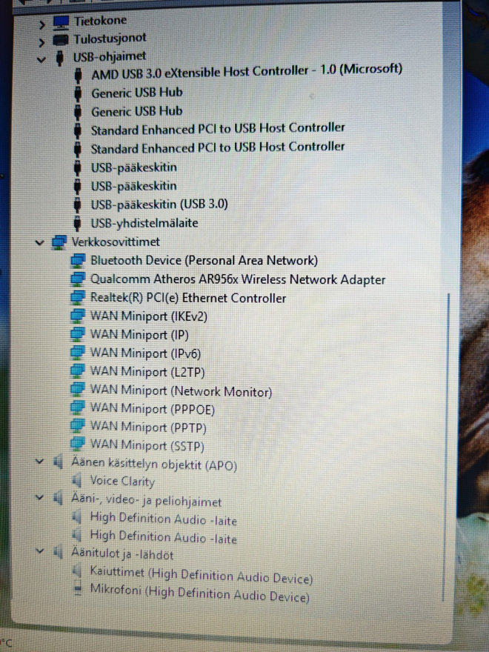Collapse Äänen käsittelyn objektit (APO) category
The height and width of the screenshot is (652, 489).
[39, 461]
